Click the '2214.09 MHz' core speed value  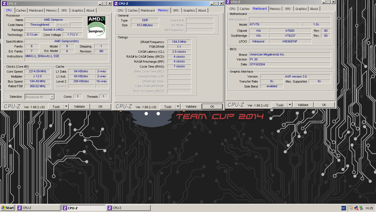click(x=38, y=71)
